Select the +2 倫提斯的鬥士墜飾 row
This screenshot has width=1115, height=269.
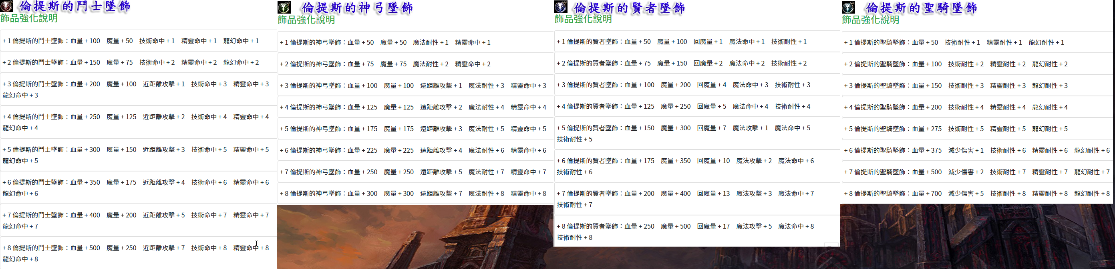(x=139, y=63)
